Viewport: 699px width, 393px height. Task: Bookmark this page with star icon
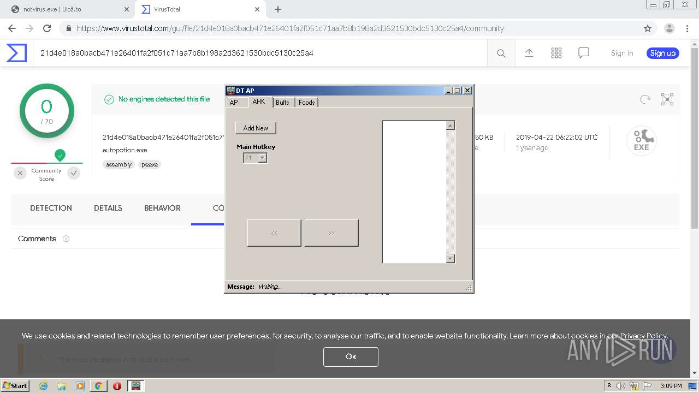[x=648, y=28]
